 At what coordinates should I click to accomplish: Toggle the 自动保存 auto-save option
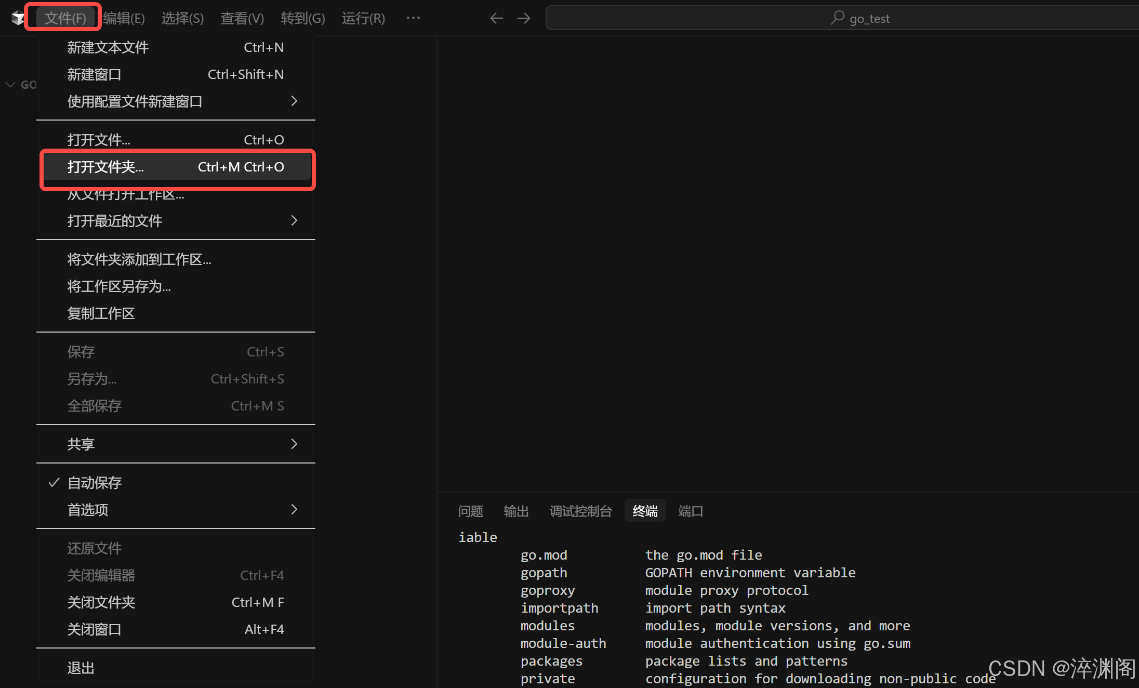(x=95, y=483)
